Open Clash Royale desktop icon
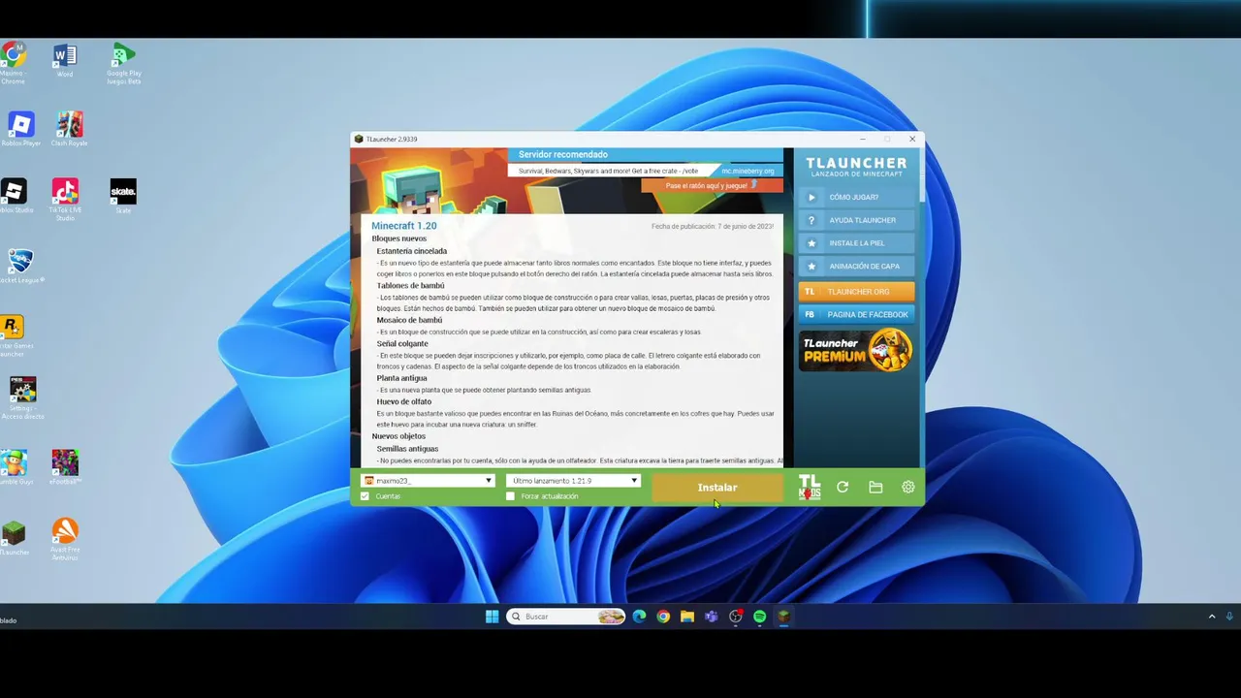This screenshot has height=698, width=1241. (69, 129)
